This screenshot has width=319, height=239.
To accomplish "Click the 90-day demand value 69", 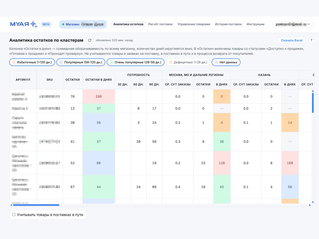I will pyautogui.click(x=154, y=187).
